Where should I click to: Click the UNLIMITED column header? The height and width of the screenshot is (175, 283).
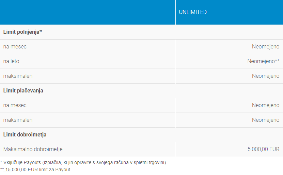click(x=193, y=12)
